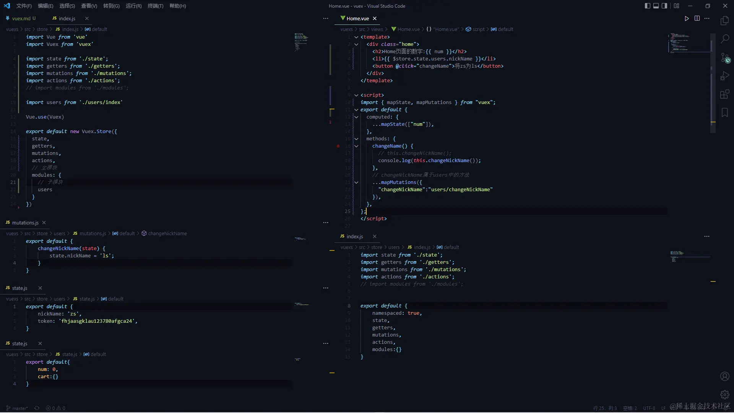Viewport: 734px width, 413px height.
Task: Collapse the methods block fold arrow
Action: tap(356, 139)
